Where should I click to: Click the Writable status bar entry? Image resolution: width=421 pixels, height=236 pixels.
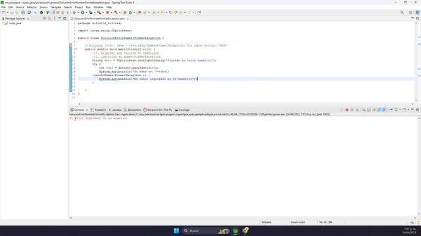(x=266, y=222)
